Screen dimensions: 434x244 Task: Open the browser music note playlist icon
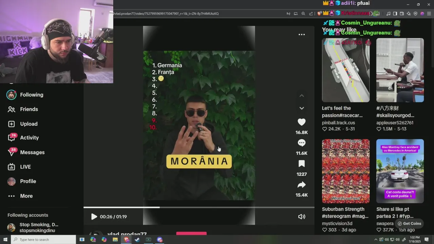click(388, 14)
